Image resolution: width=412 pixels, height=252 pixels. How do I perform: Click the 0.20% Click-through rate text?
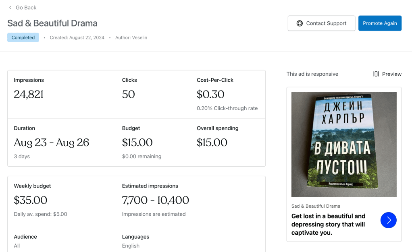coord(227,108)
